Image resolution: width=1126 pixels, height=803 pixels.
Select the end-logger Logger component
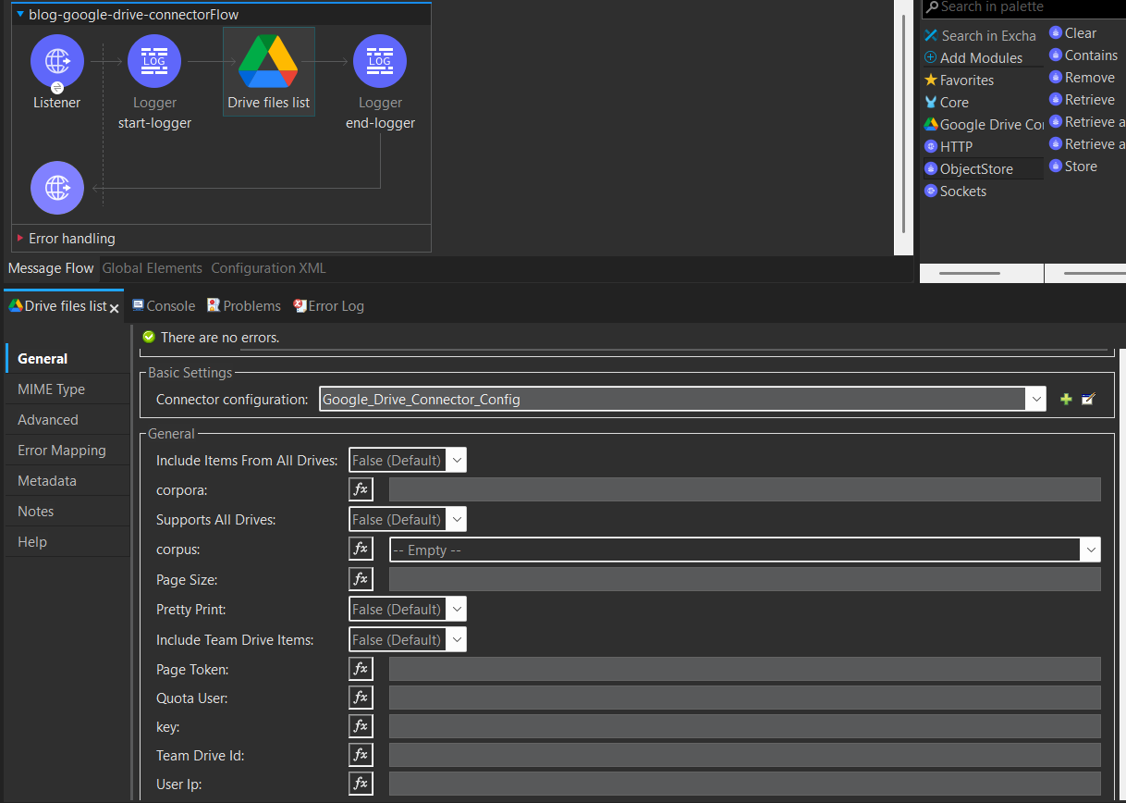(380, 62)
